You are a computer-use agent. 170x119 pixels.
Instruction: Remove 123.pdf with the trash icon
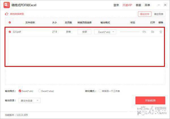click(161, 32)
